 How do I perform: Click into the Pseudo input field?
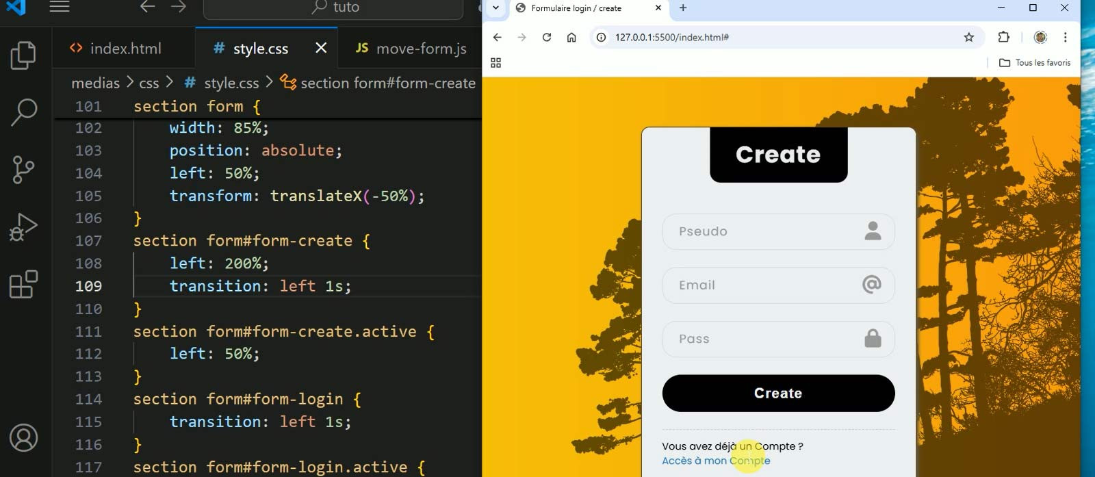[x=766, y=231]
